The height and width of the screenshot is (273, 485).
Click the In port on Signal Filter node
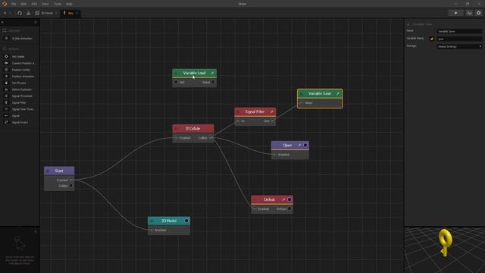[237, 121]
